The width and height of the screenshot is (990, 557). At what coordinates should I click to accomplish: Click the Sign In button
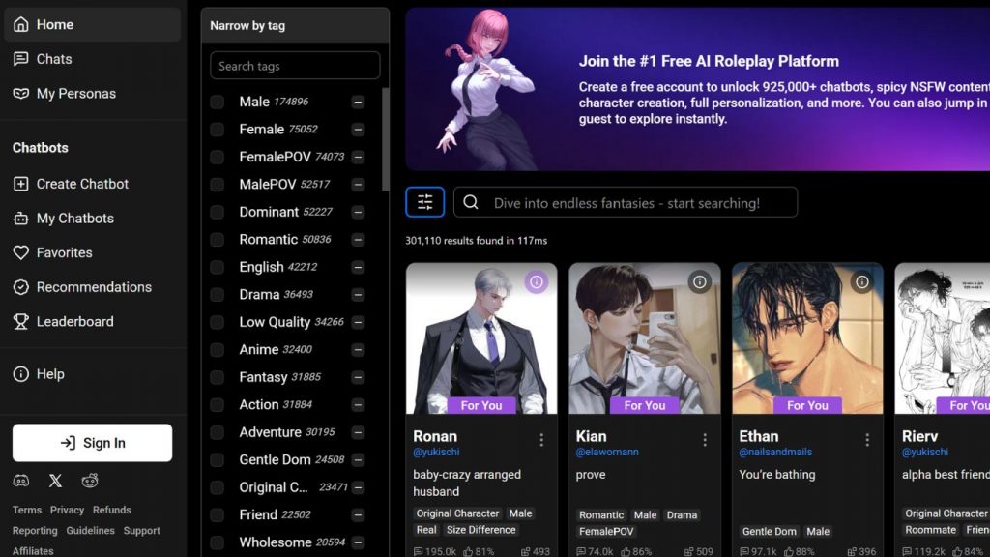point(92,443)
